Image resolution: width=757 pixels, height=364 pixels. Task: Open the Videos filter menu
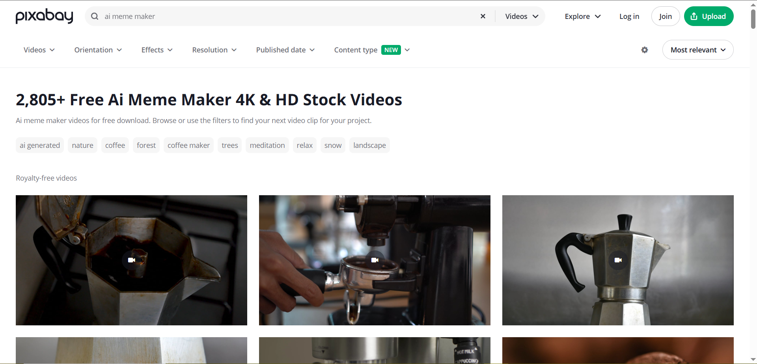39,50
